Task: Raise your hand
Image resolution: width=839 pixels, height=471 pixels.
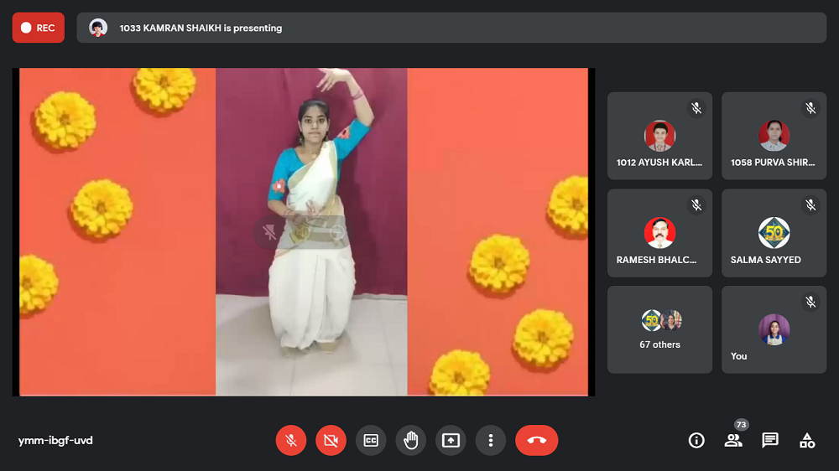Action: coord(411,440)
